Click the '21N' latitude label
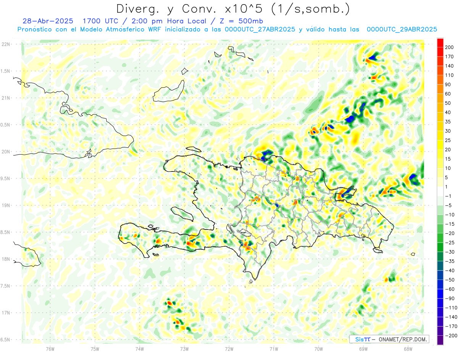Image resolution: width=458 pixels, height=354 pixels. click(x=6, y=98)
